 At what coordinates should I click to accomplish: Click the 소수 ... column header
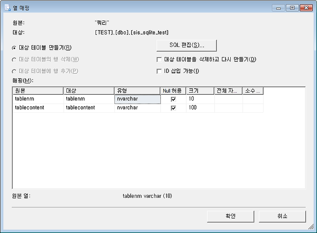click(x=253, y=91)
